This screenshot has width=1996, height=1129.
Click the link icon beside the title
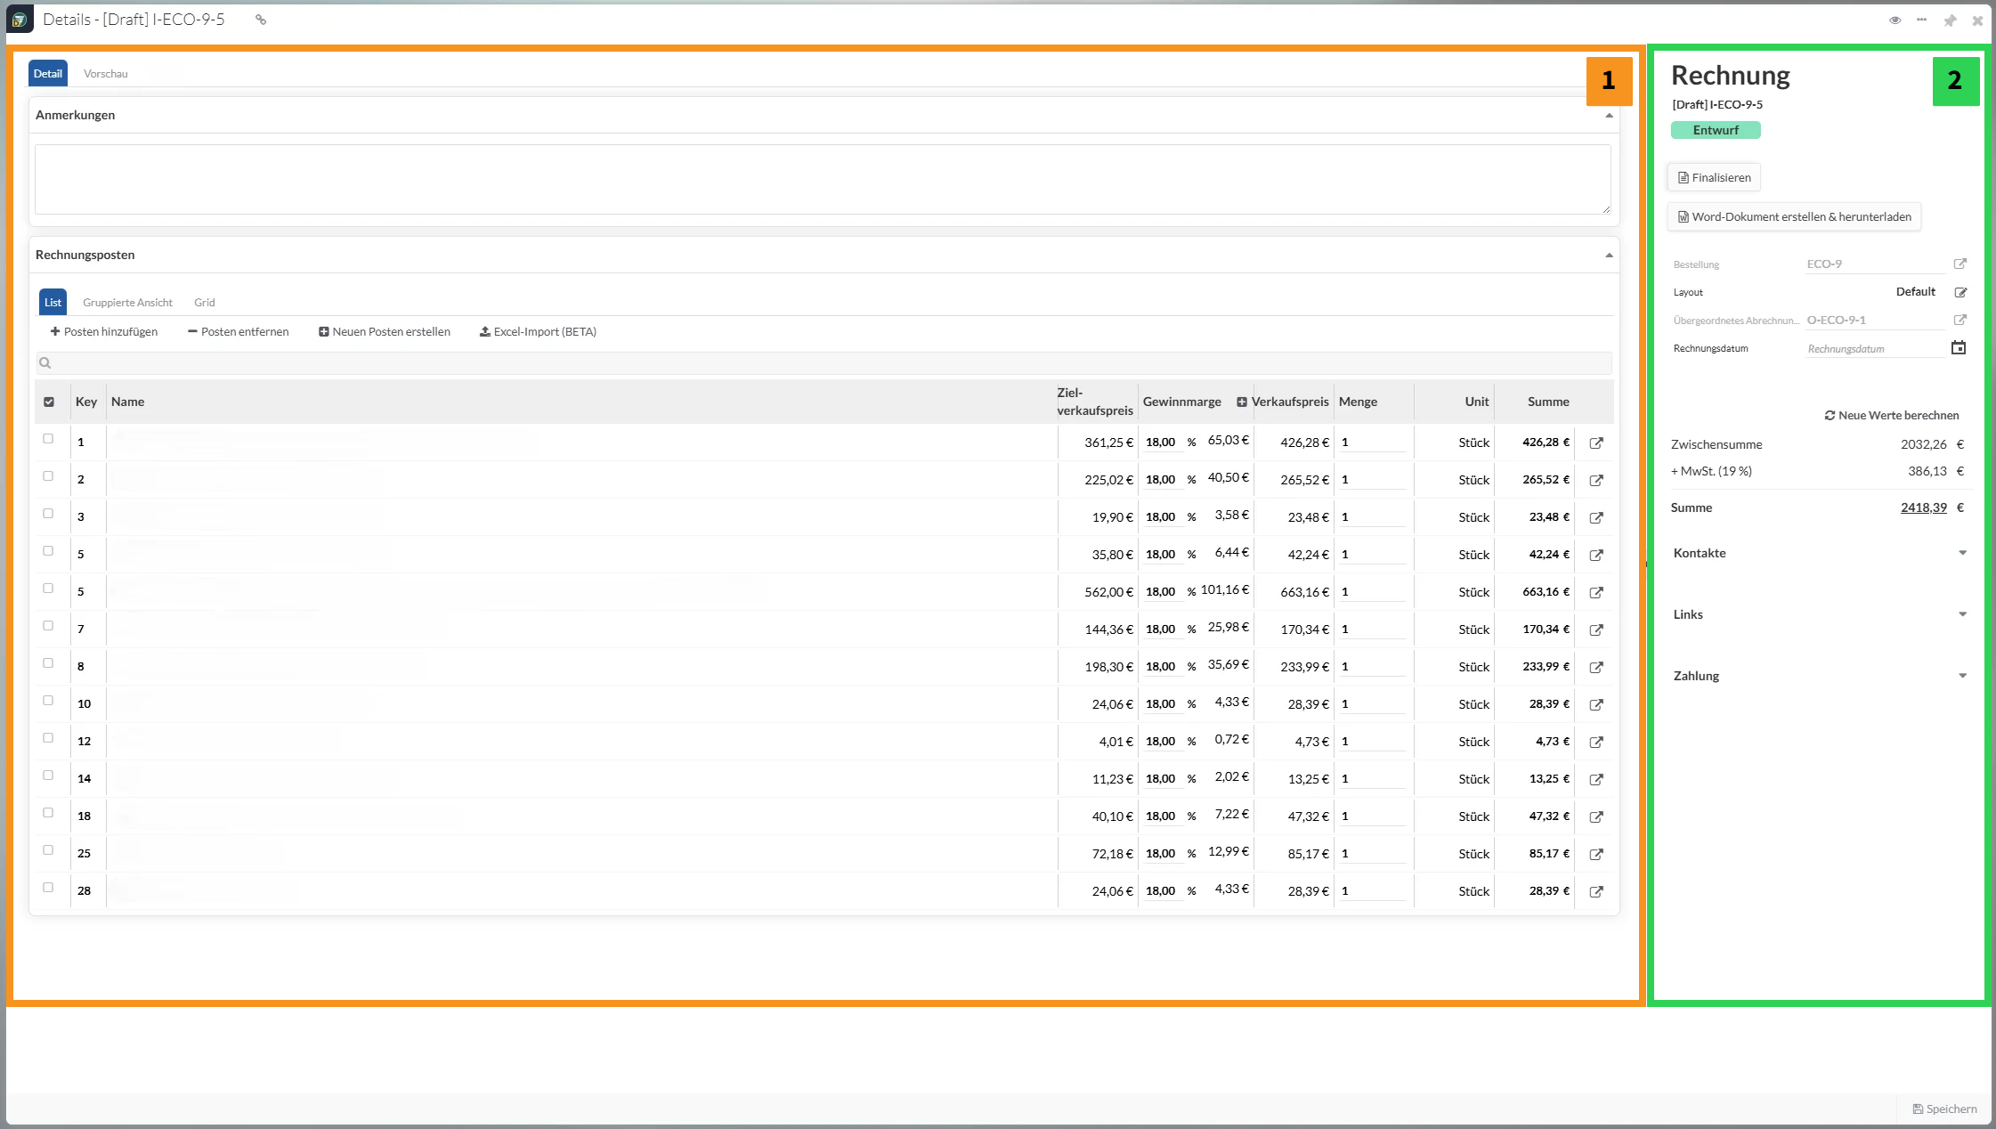coord(261,20)
